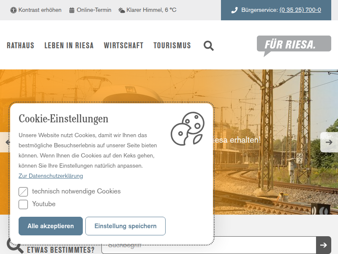Screen dimensions: 338x254
Task: Submit search with the arrow button
Action: click(x=324, y=245)
